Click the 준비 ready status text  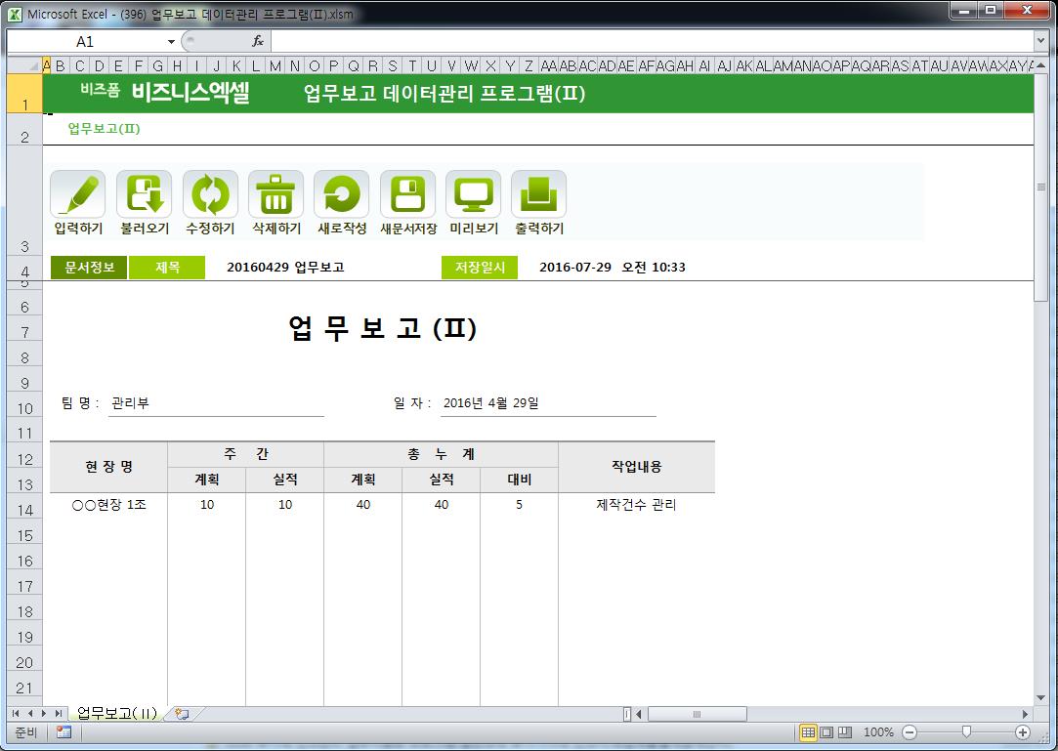click(26, 732)
